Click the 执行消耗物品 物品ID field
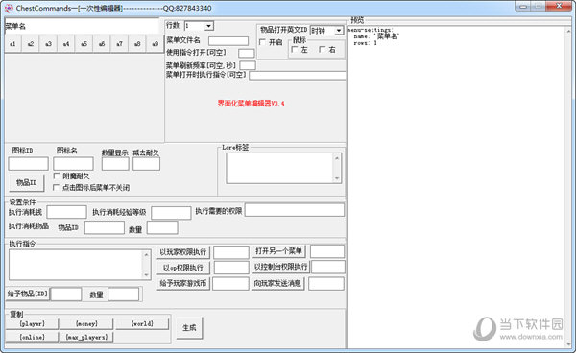The height and width of the screenshot is (353, 576). [x=105, y=227]
